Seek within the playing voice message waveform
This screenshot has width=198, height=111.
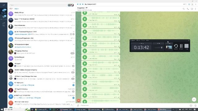tap(104, 69)
